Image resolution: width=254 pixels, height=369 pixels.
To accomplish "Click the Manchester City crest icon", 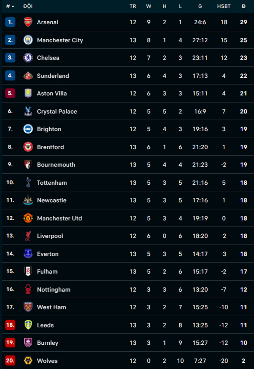I will [28, 40].
